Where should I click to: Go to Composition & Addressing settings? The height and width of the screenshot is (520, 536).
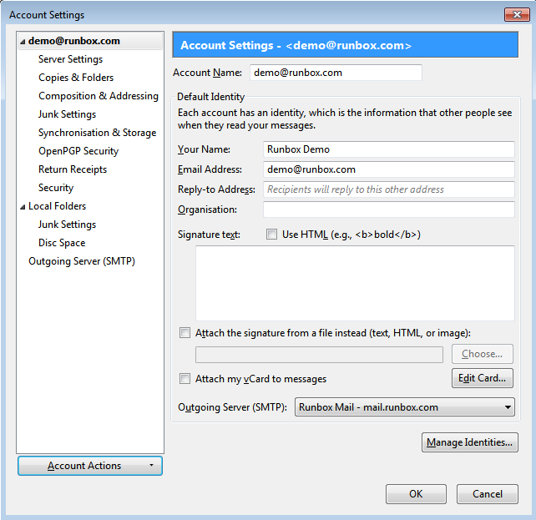click(98, 96)
